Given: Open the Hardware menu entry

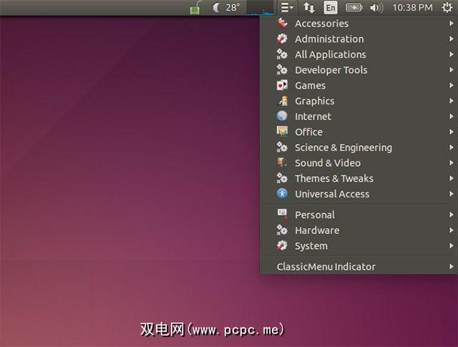Looking at the screenshot, I should pyautogui.click(x=359, y=230).
